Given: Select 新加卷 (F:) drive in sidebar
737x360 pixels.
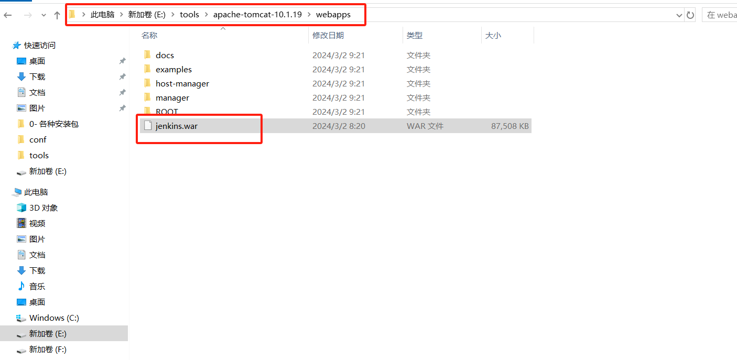Looking at the screenshot, I should coord(47,349).
